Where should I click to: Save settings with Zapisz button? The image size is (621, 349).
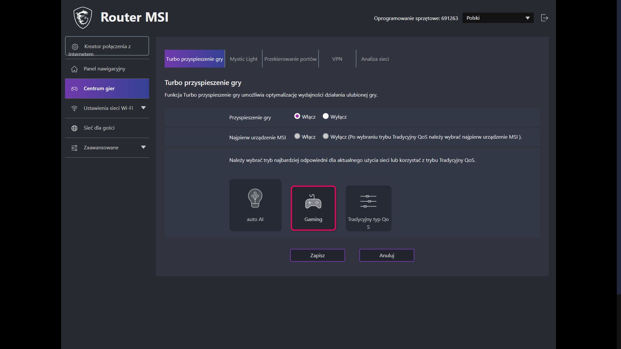coord(318,255)
